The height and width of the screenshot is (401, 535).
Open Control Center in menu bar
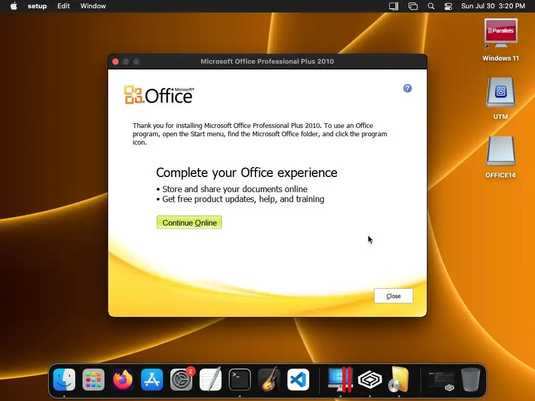(448, 6)
